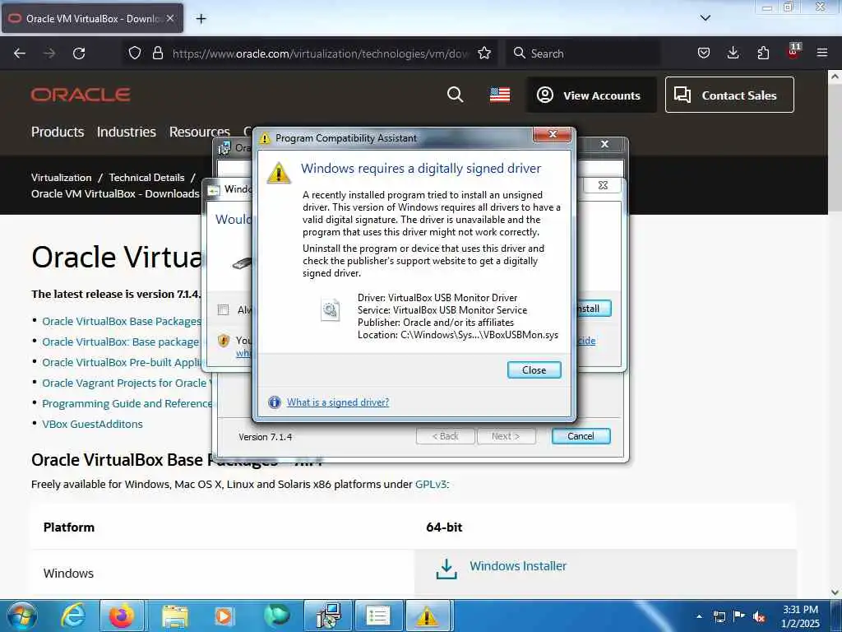
Task: Go forward one page in Firefox
Action: pos(49,53)
